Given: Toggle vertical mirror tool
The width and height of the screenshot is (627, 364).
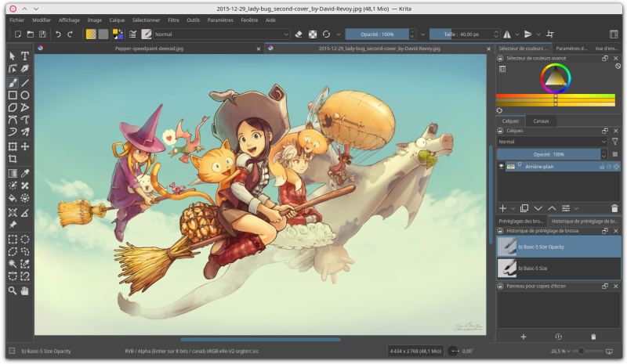Looking at the screenshot, I should 527,34.
